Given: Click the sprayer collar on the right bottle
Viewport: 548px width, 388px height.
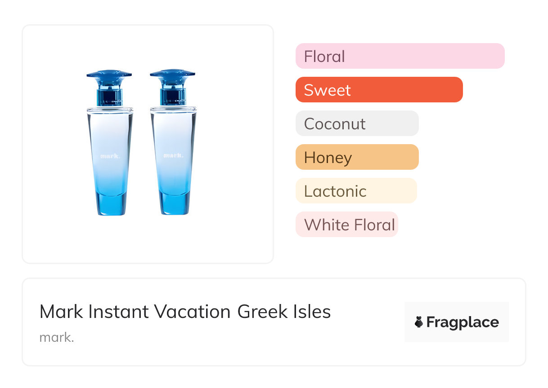Looking at the screenshot, I should pos(173,96).
